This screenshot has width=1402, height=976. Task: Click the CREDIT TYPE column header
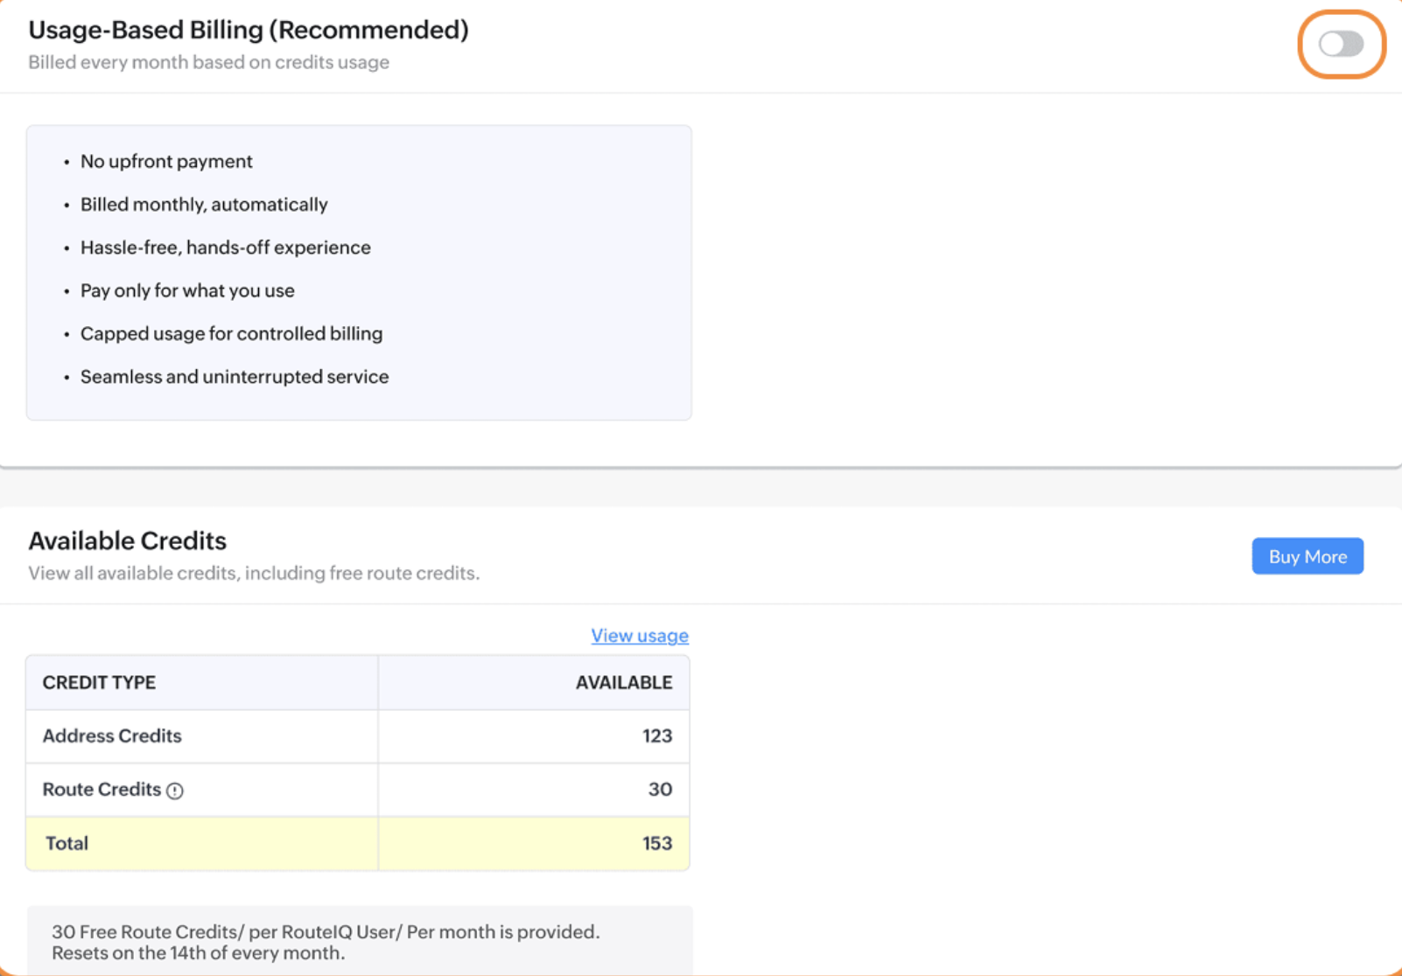tap(99, 683)
